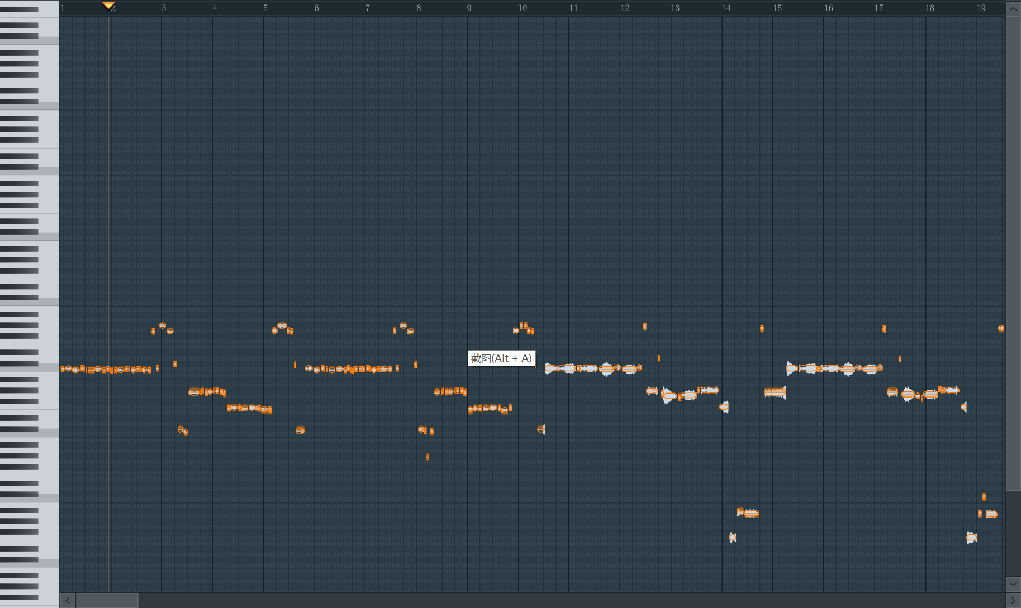
Task: Click the orange playhead marker in the ruler
Action: click(x=108, y=6)
